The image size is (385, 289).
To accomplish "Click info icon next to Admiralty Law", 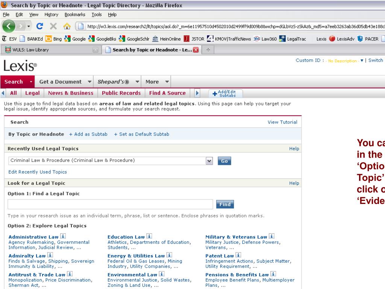I will [x=50, y=255].
